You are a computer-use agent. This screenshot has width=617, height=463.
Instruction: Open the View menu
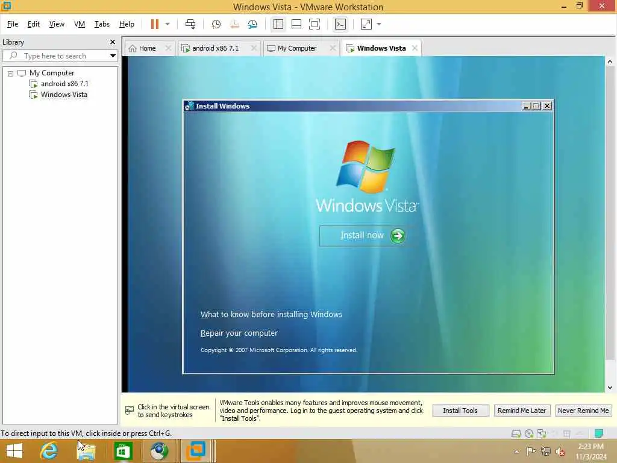[x=57, y=24]
